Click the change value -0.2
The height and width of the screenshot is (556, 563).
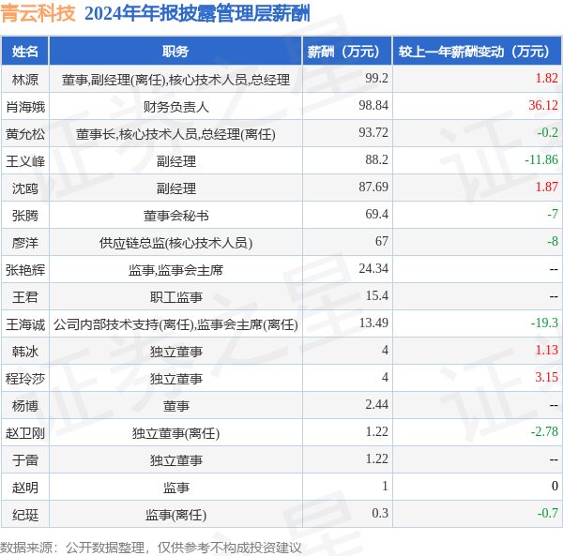[x=548, y=133]
